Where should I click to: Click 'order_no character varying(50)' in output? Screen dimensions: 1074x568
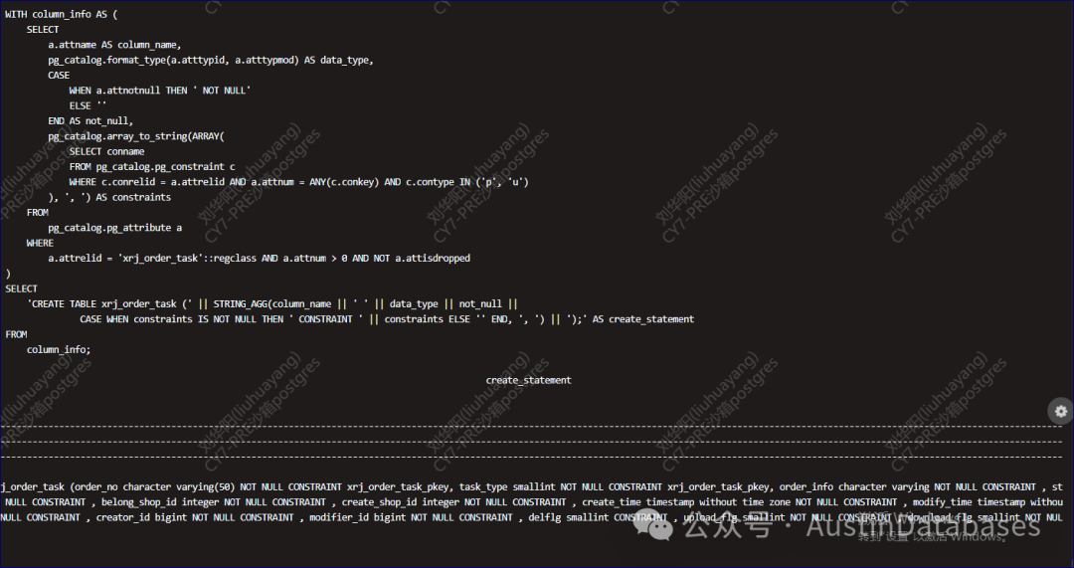pyautogui.click(x=155, y=487)
